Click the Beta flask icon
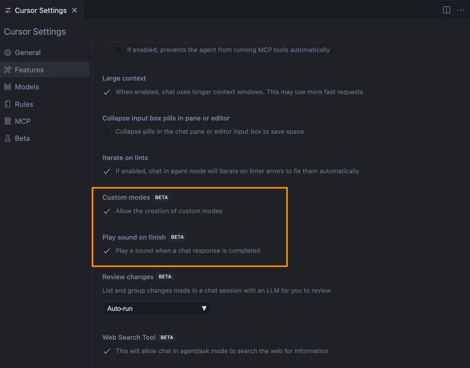The width and height of the screenshot is (470, 368). point(8,138)
